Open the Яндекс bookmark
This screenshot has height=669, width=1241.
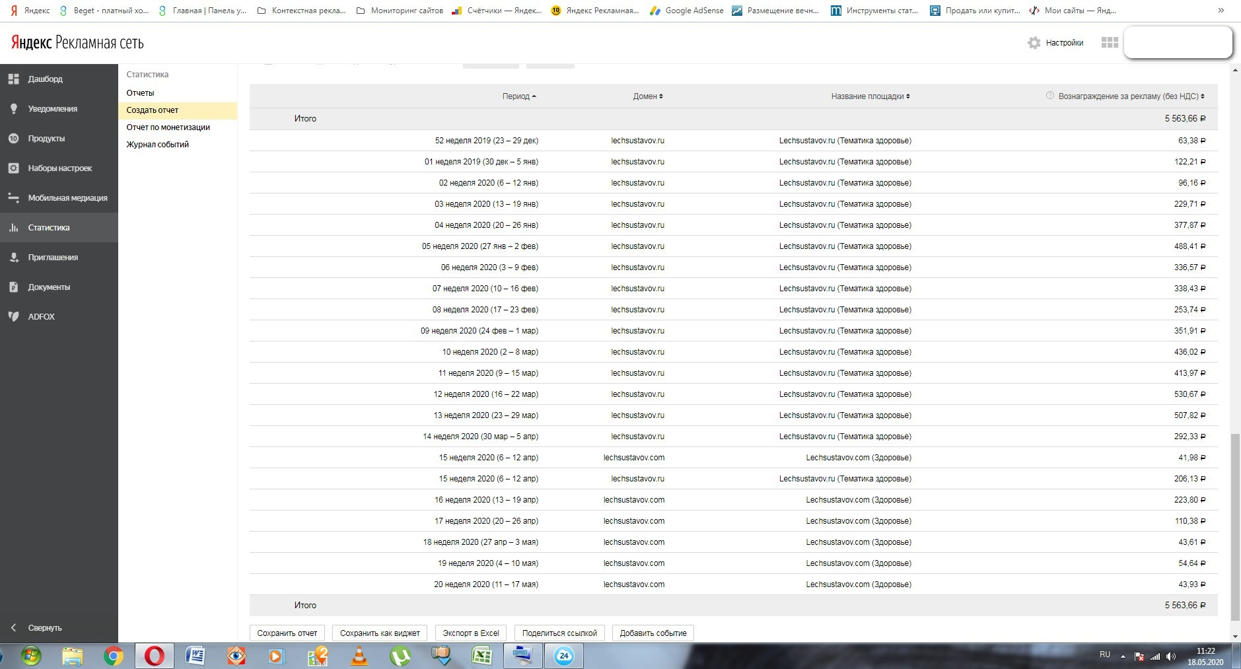(x=31, y=11)
